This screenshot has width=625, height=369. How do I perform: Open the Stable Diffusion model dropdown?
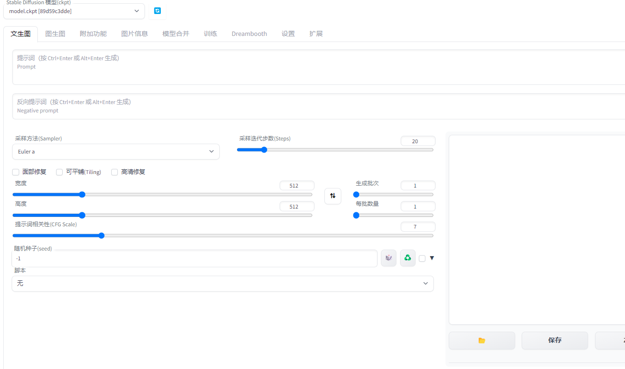tap(74, 11)
